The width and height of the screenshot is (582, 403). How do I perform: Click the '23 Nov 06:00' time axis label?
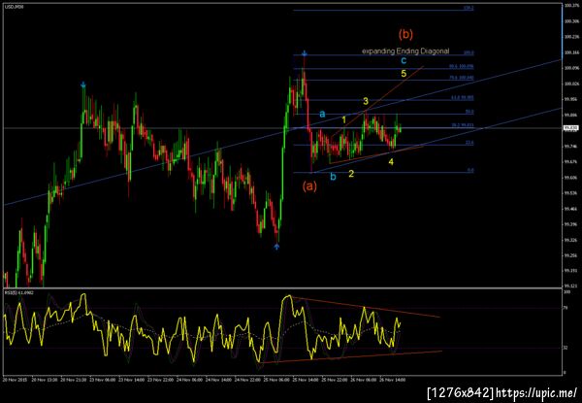[102, 380]
